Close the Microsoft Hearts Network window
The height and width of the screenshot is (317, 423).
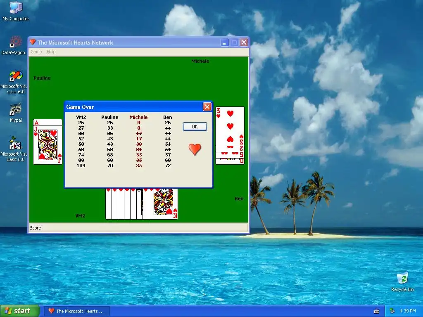tap(244, 43)
